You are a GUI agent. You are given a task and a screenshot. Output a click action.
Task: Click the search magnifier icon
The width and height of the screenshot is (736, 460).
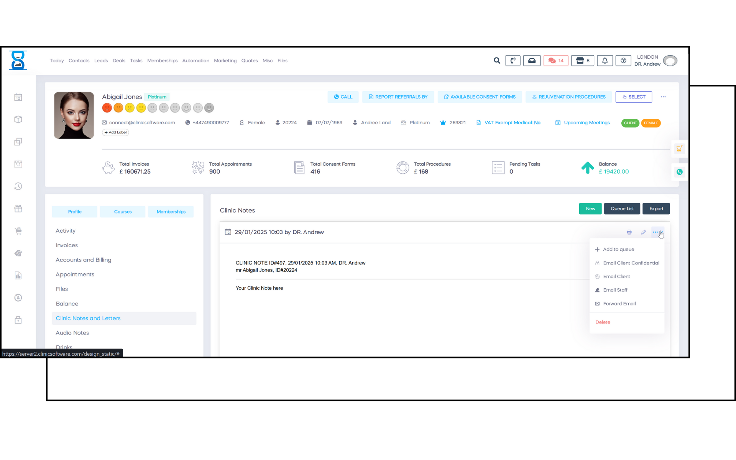point(497,61)
